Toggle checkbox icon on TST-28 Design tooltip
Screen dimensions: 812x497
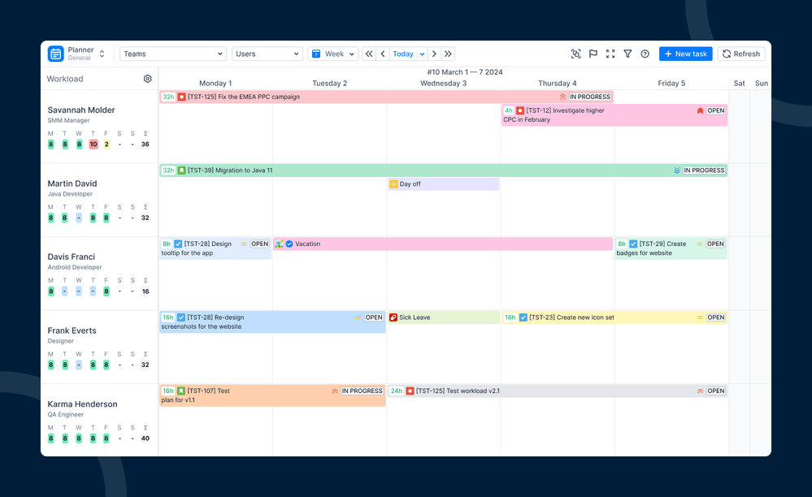pyautogui.click(x=178, y=244)
